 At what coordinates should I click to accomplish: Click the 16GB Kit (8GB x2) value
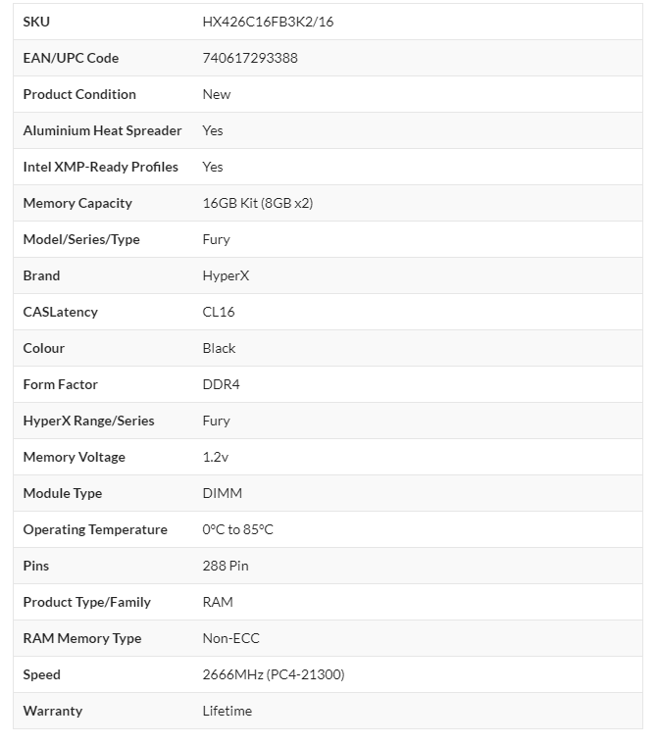[x=258, y=203]
